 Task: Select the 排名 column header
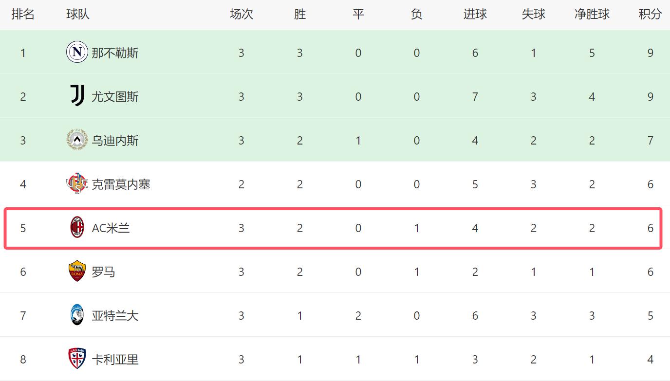point(23,15)
